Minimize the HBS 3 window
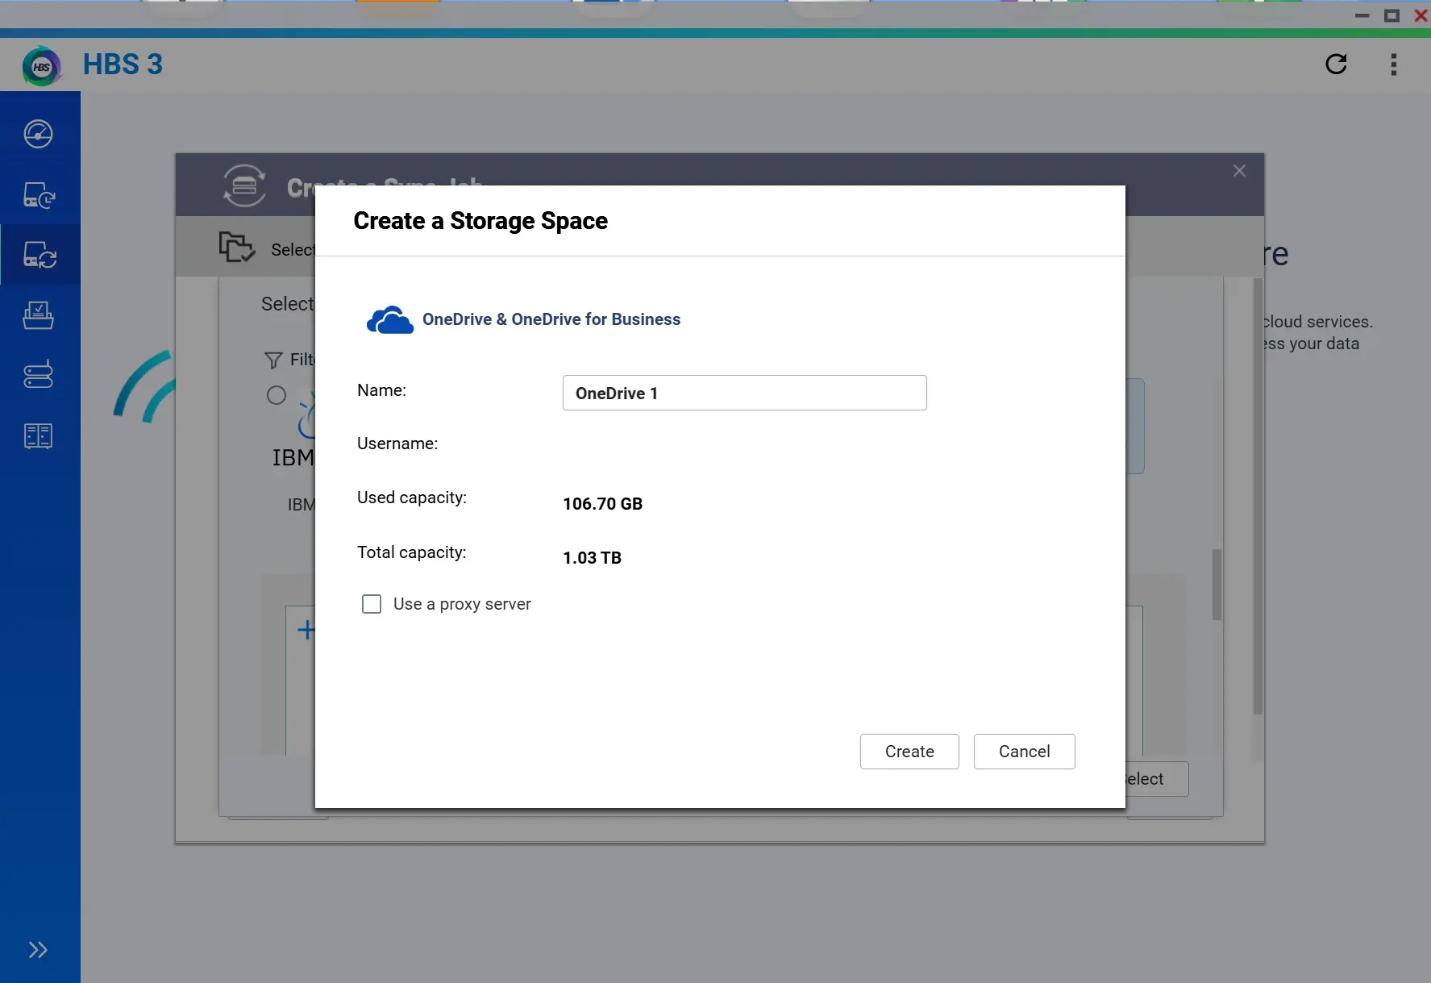The width and height of the screenshot is (1431, 983). (1362, 16)
